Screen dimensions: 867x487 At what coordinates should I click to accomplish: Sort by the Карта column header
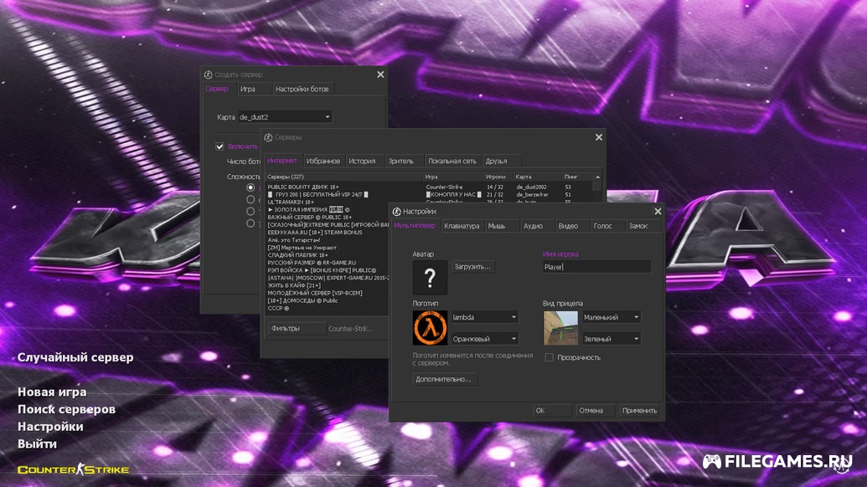tap(538, 177)
